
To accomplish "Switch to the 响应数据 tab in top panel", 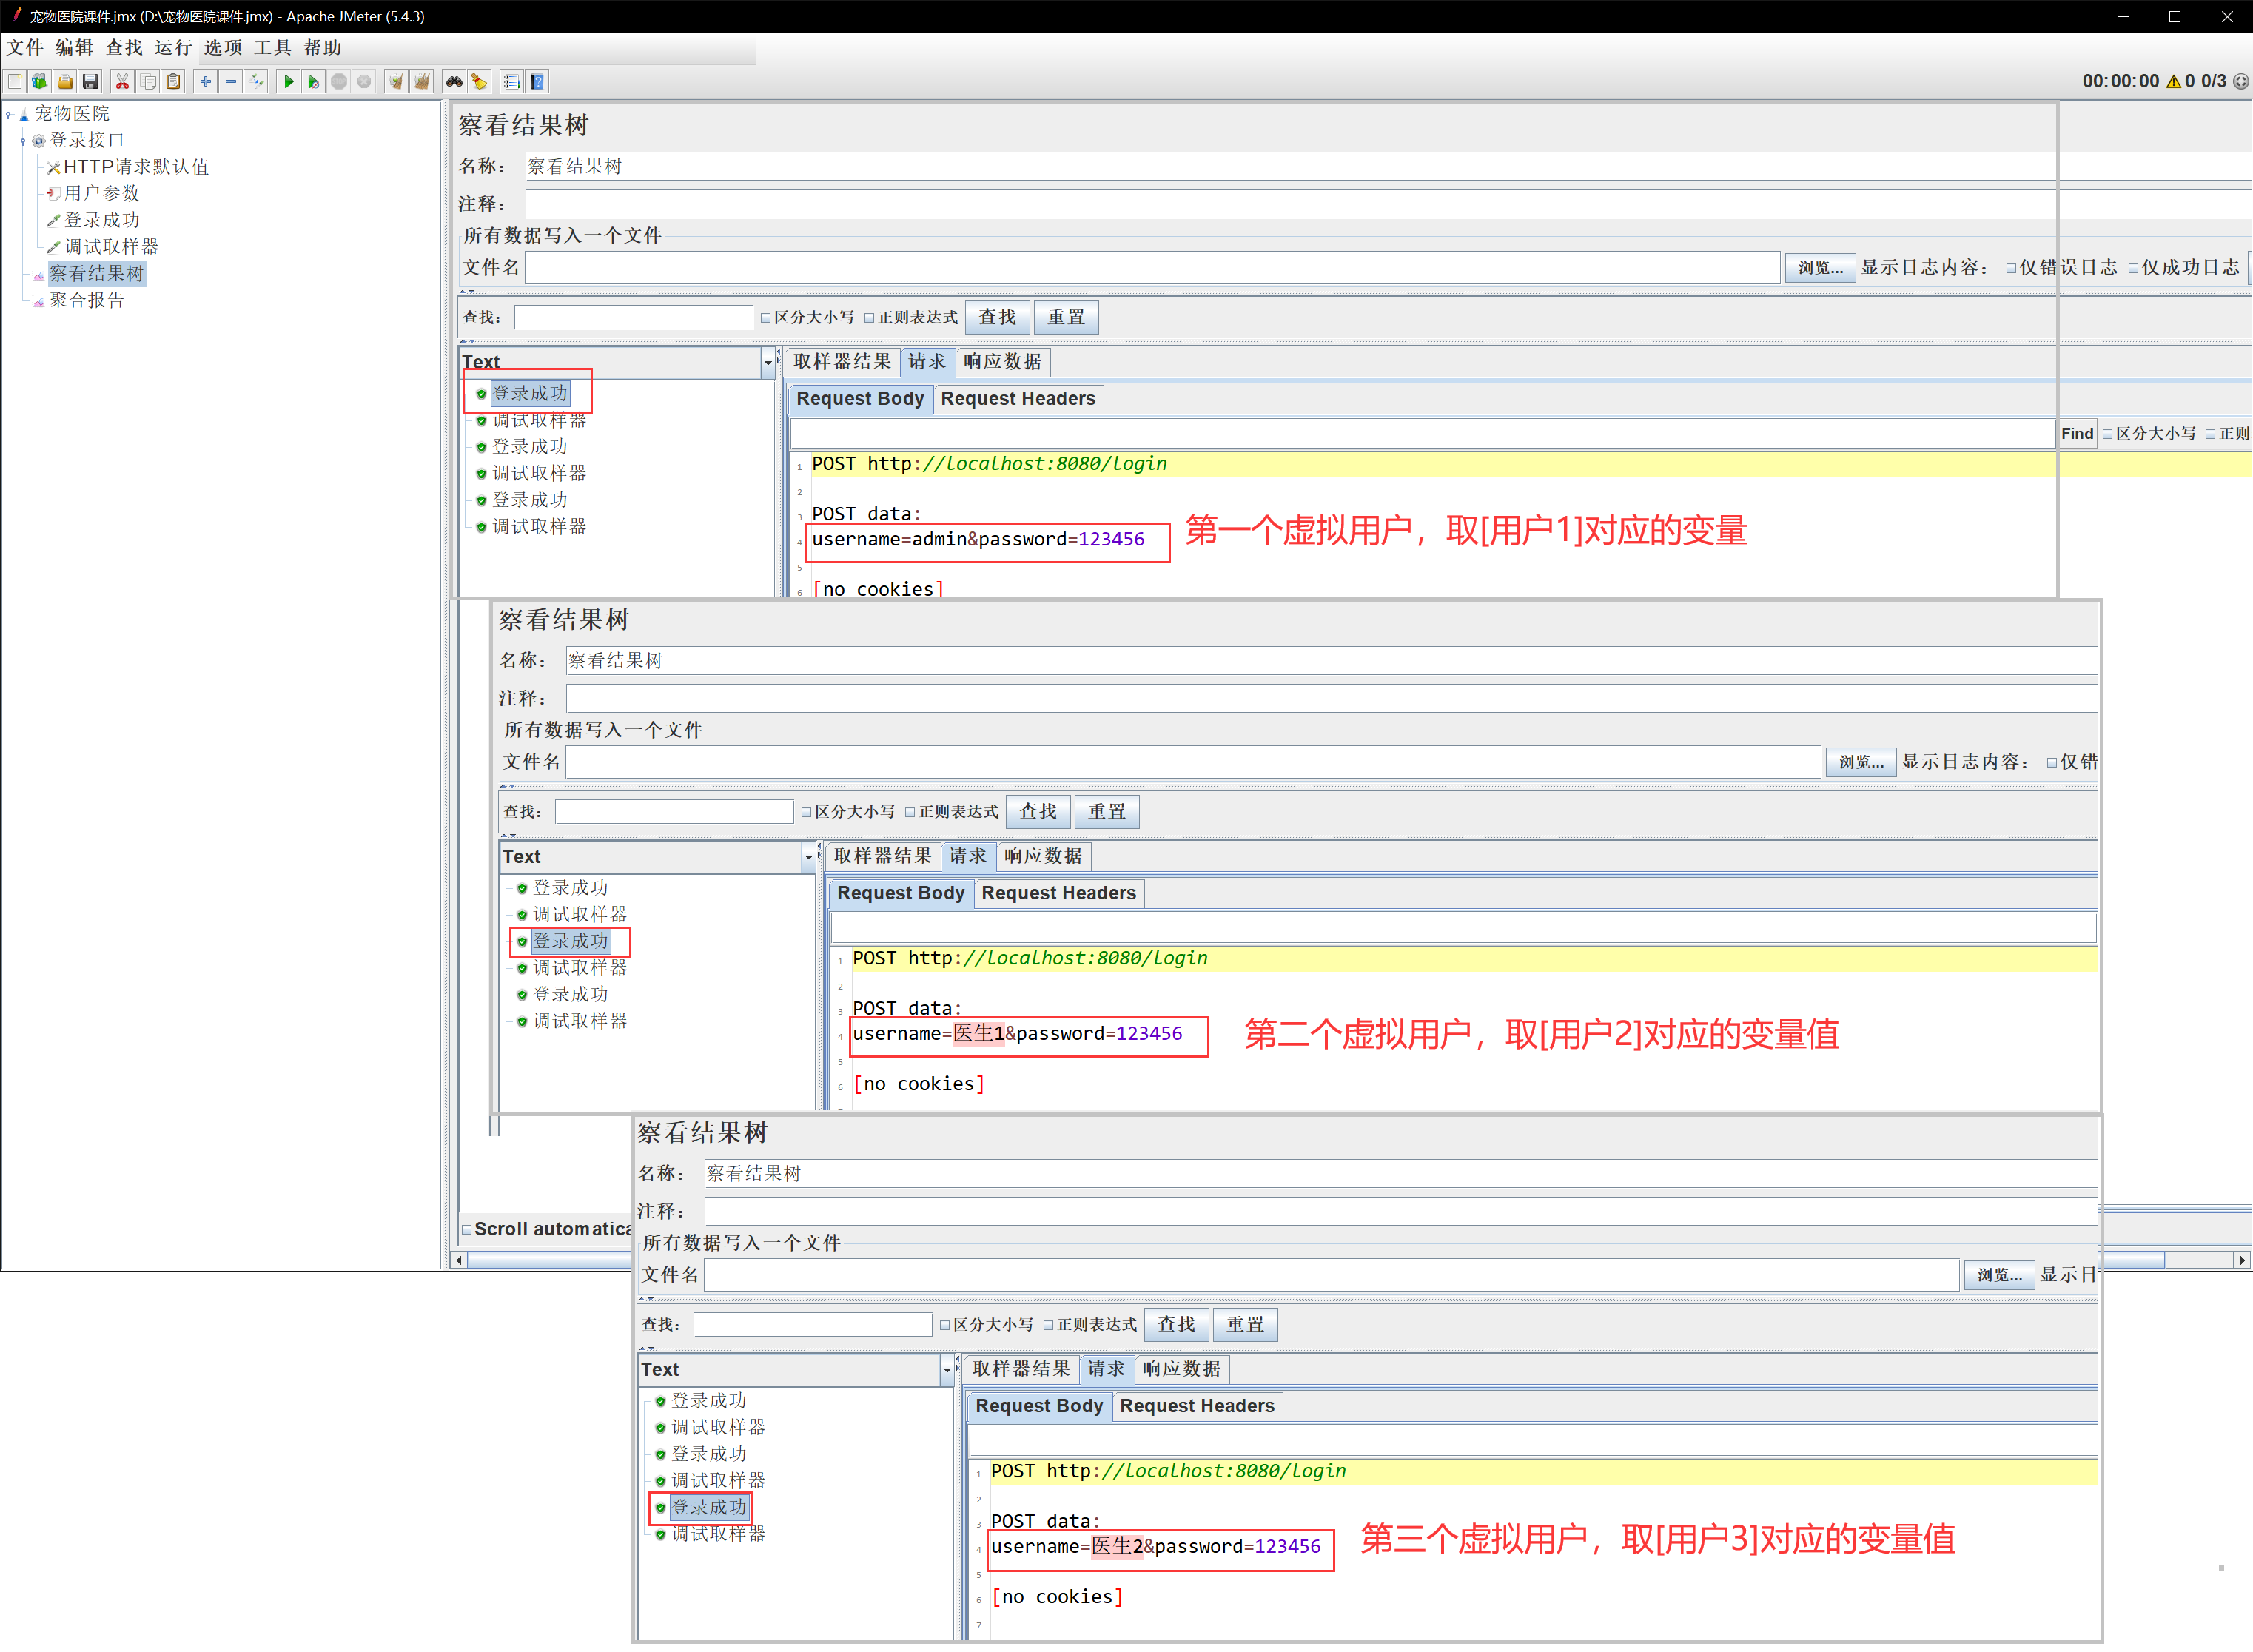I will (1002, 362).
